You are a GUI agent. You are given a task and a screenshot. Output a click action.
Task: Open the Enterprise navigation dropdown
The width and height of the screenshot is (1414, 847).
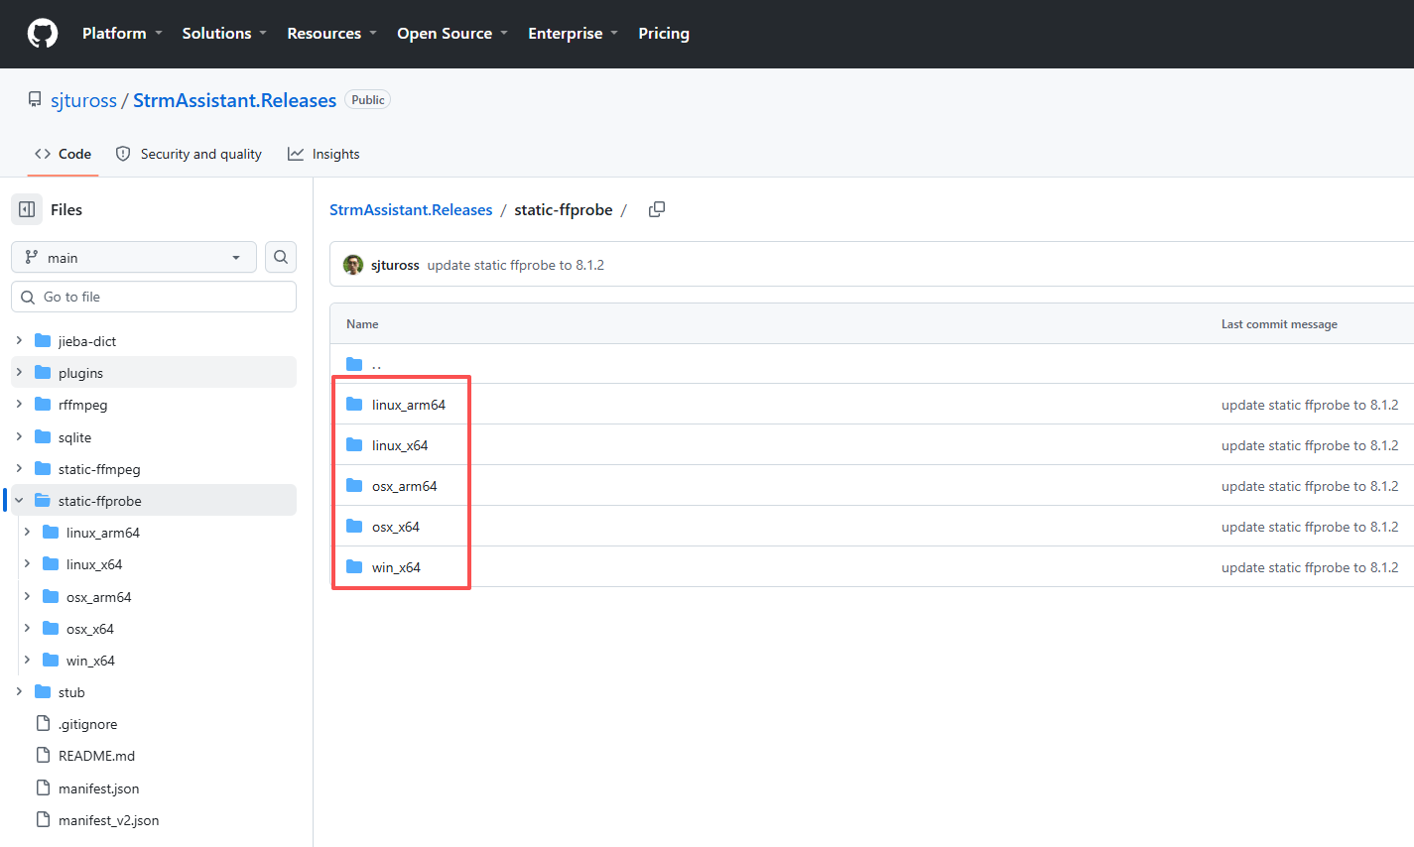pos(573,34)
